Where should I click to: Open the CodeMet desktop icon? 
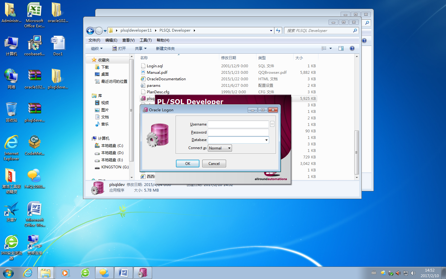[34, 145]
